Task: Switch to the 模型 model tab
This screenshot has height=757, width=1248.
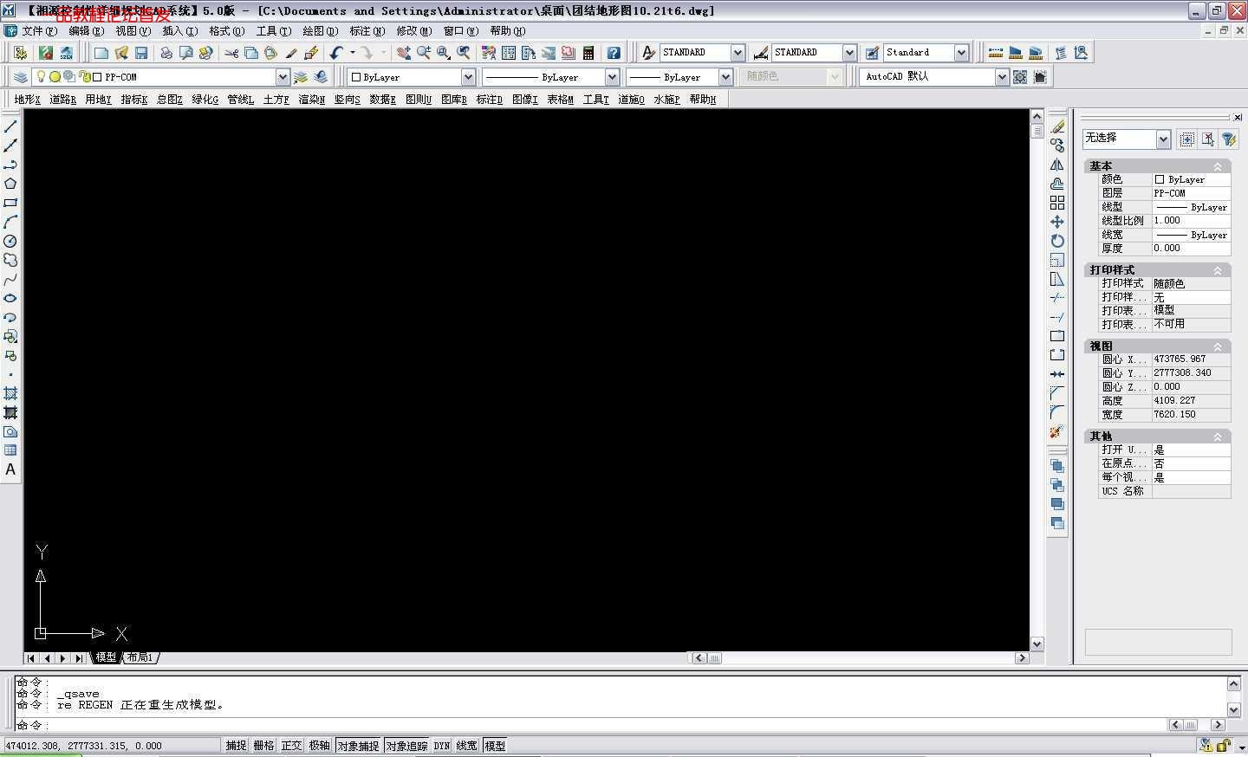Action: click(x=106, y=658)
